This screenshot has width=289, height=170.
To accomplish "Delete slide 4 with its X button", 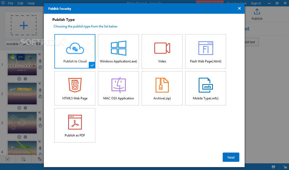I will 40,142.
